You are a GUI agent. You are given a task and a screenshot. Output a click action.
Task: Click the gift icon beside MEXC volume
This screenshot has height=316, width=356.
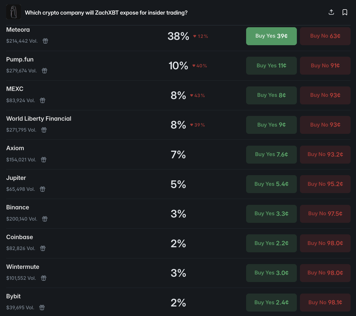[x=43, y=100]
